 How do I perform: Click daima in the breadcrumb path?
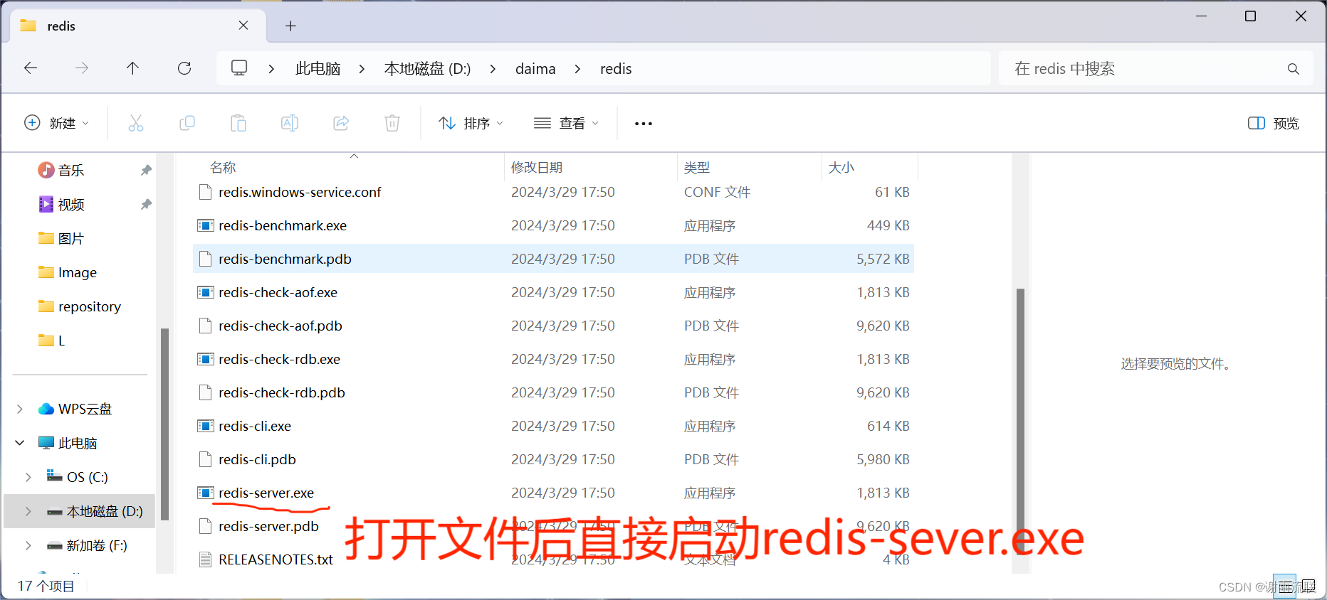pyautogui.click(x=535, y=69)
